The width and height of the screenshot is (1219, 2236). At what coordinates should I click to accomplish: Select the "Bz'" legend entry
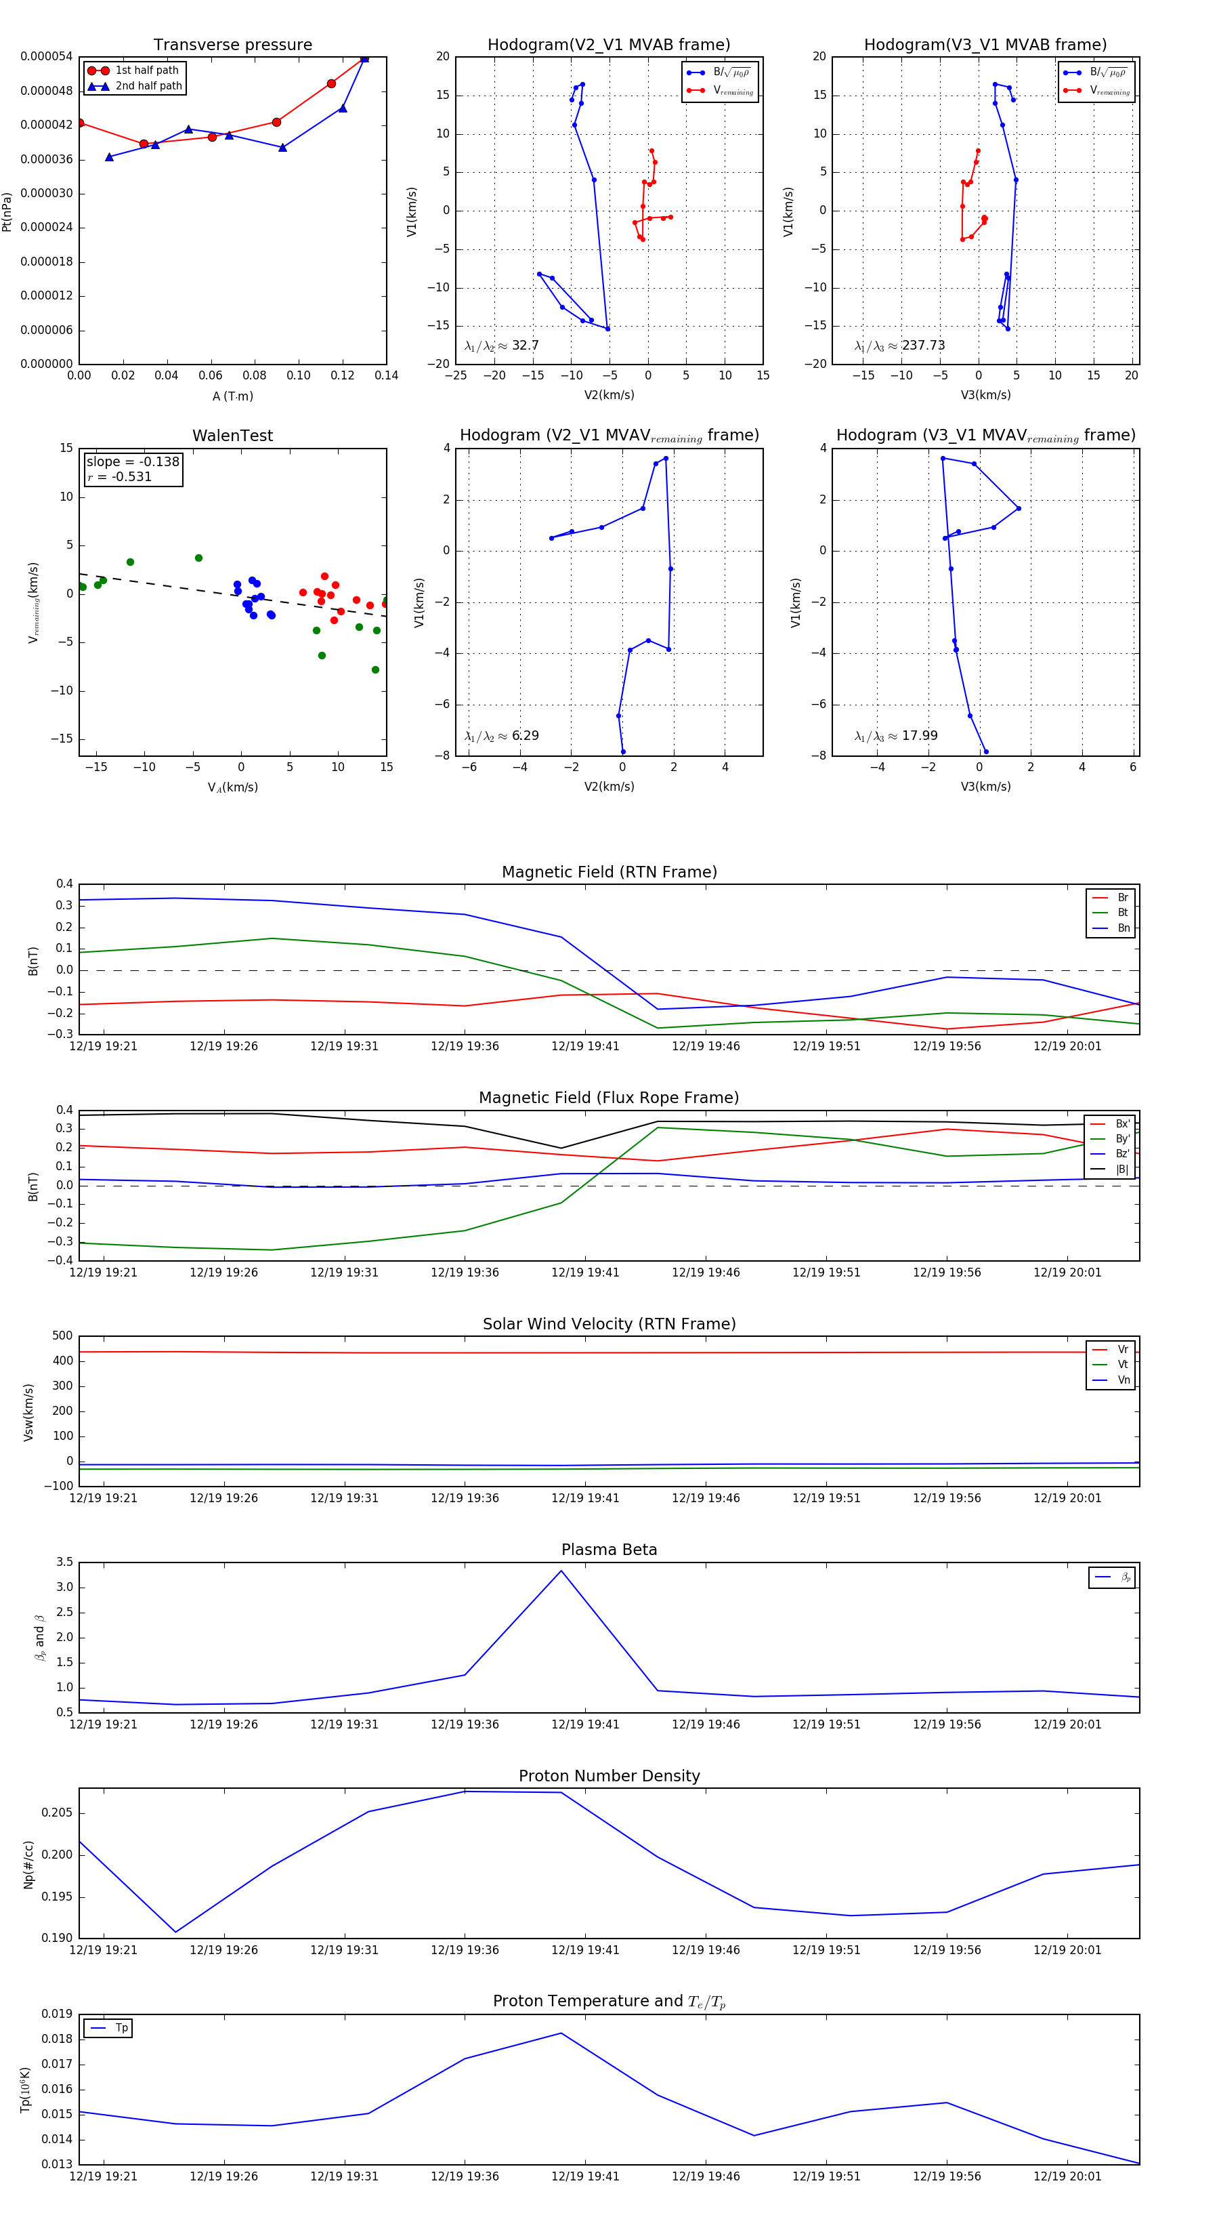coord(1111,1154)
